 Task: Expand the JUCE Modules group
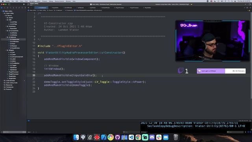pyautogui.click(x=4, y=80)
